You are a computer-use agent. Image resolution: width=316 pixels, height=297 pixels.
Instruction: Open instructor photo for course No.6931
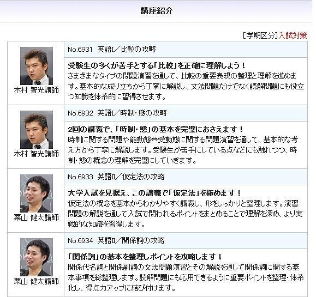click(37, 66)
